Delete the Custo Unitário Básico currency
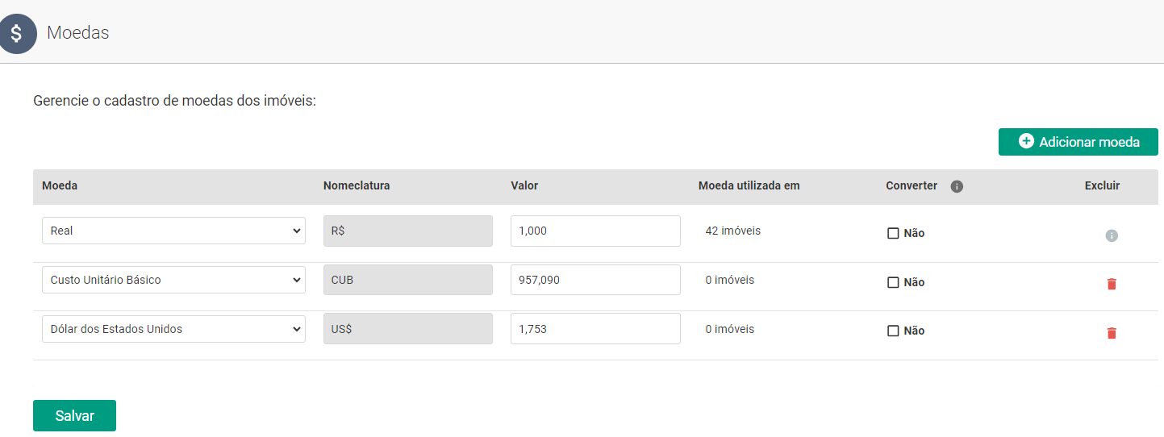The height and width of the screenshot is (437, 1164). [1111, 284]
